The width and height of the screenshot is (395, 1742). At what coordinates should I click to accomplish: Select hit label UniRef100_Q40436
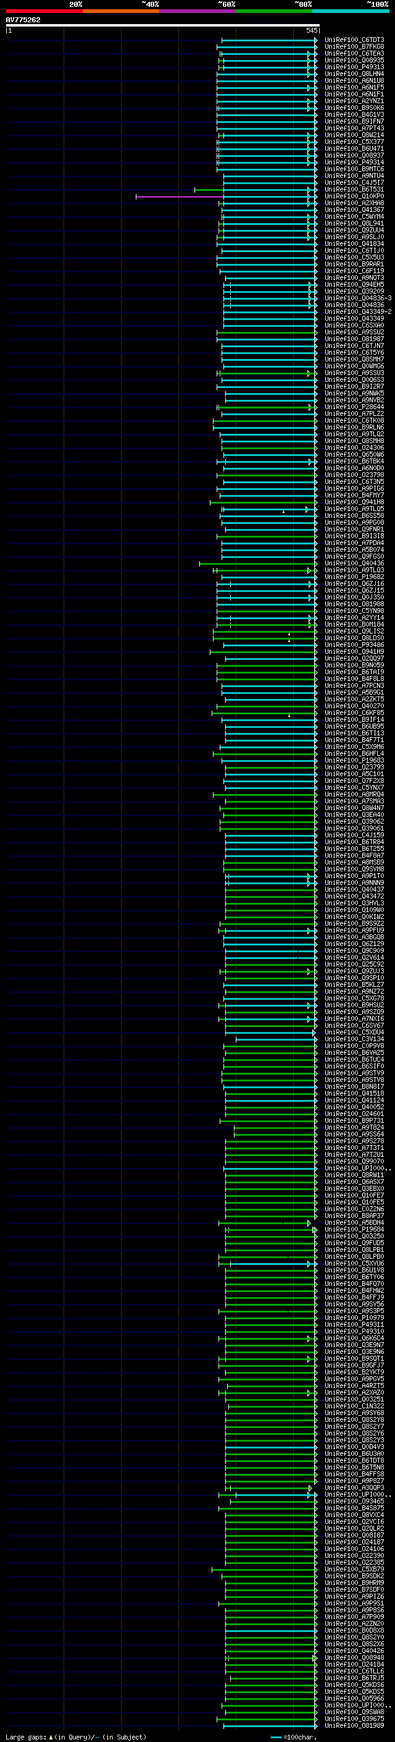[354, 564]
